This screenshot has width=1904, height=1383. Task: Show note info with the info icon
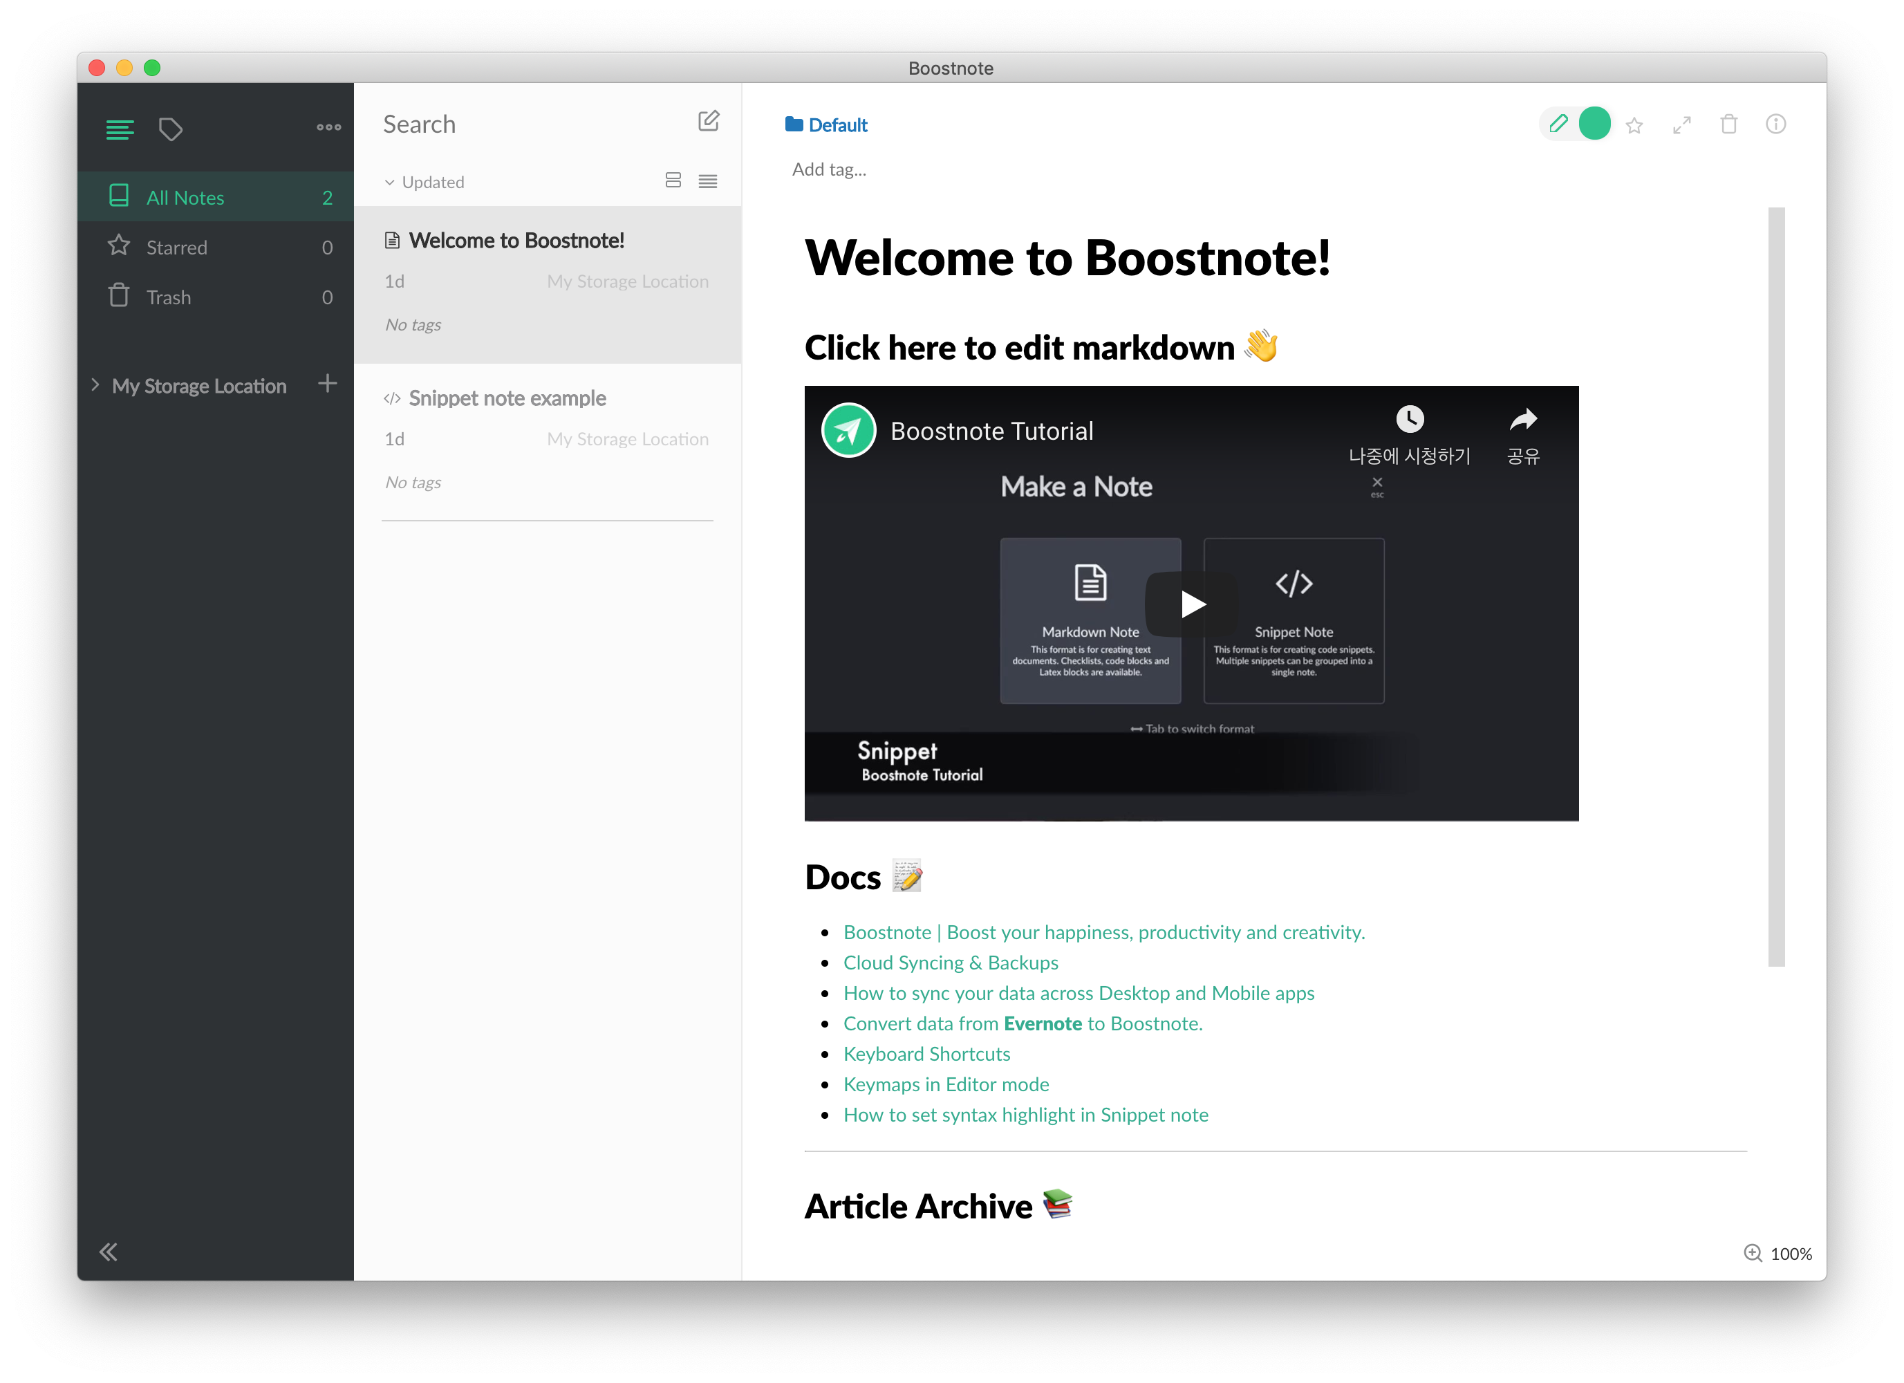[x=1777, y=124]
